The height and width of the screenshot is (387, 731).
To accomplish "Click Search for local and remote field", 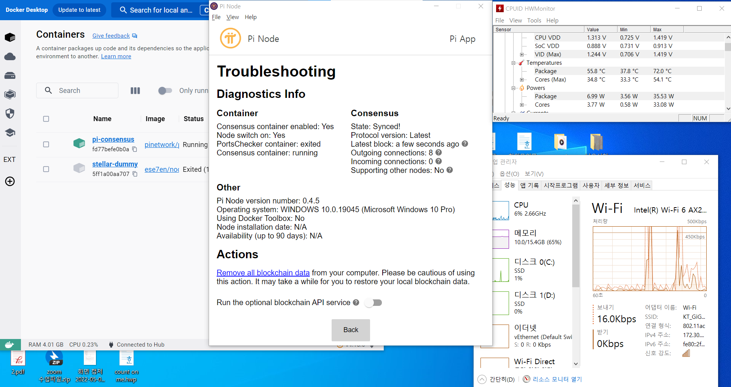I will click(x=159, y=10).
